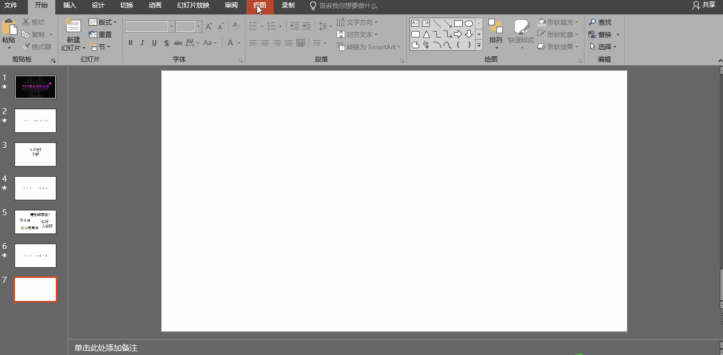Click the Strikethrough (abc) icon
723x355 pixels.
tap(178, 43)
